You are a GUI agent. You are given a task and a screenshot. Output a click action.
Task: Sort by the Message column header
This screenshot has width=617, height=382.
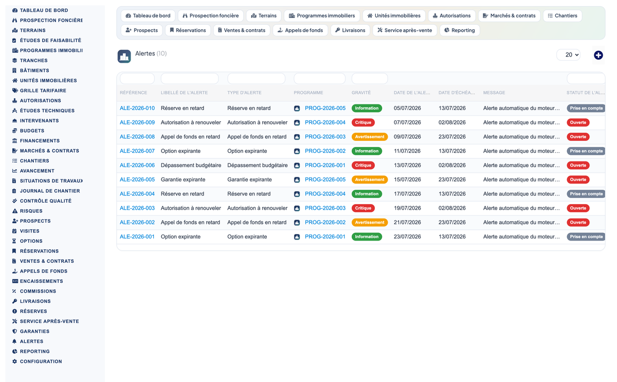tap(494, 93)
